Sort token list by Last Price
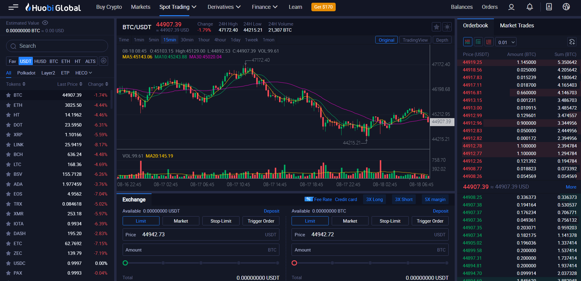The width and height of the screenshot is (581, 281). coord(70,84)
